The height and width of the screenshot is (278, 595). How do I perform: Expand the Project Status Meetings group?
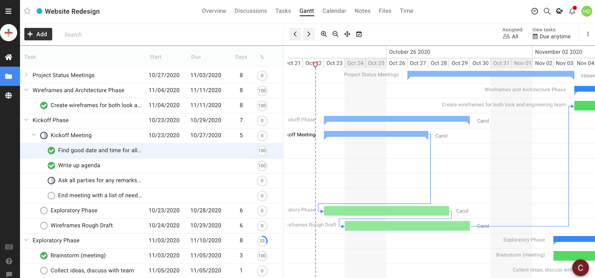click(26, 75)
